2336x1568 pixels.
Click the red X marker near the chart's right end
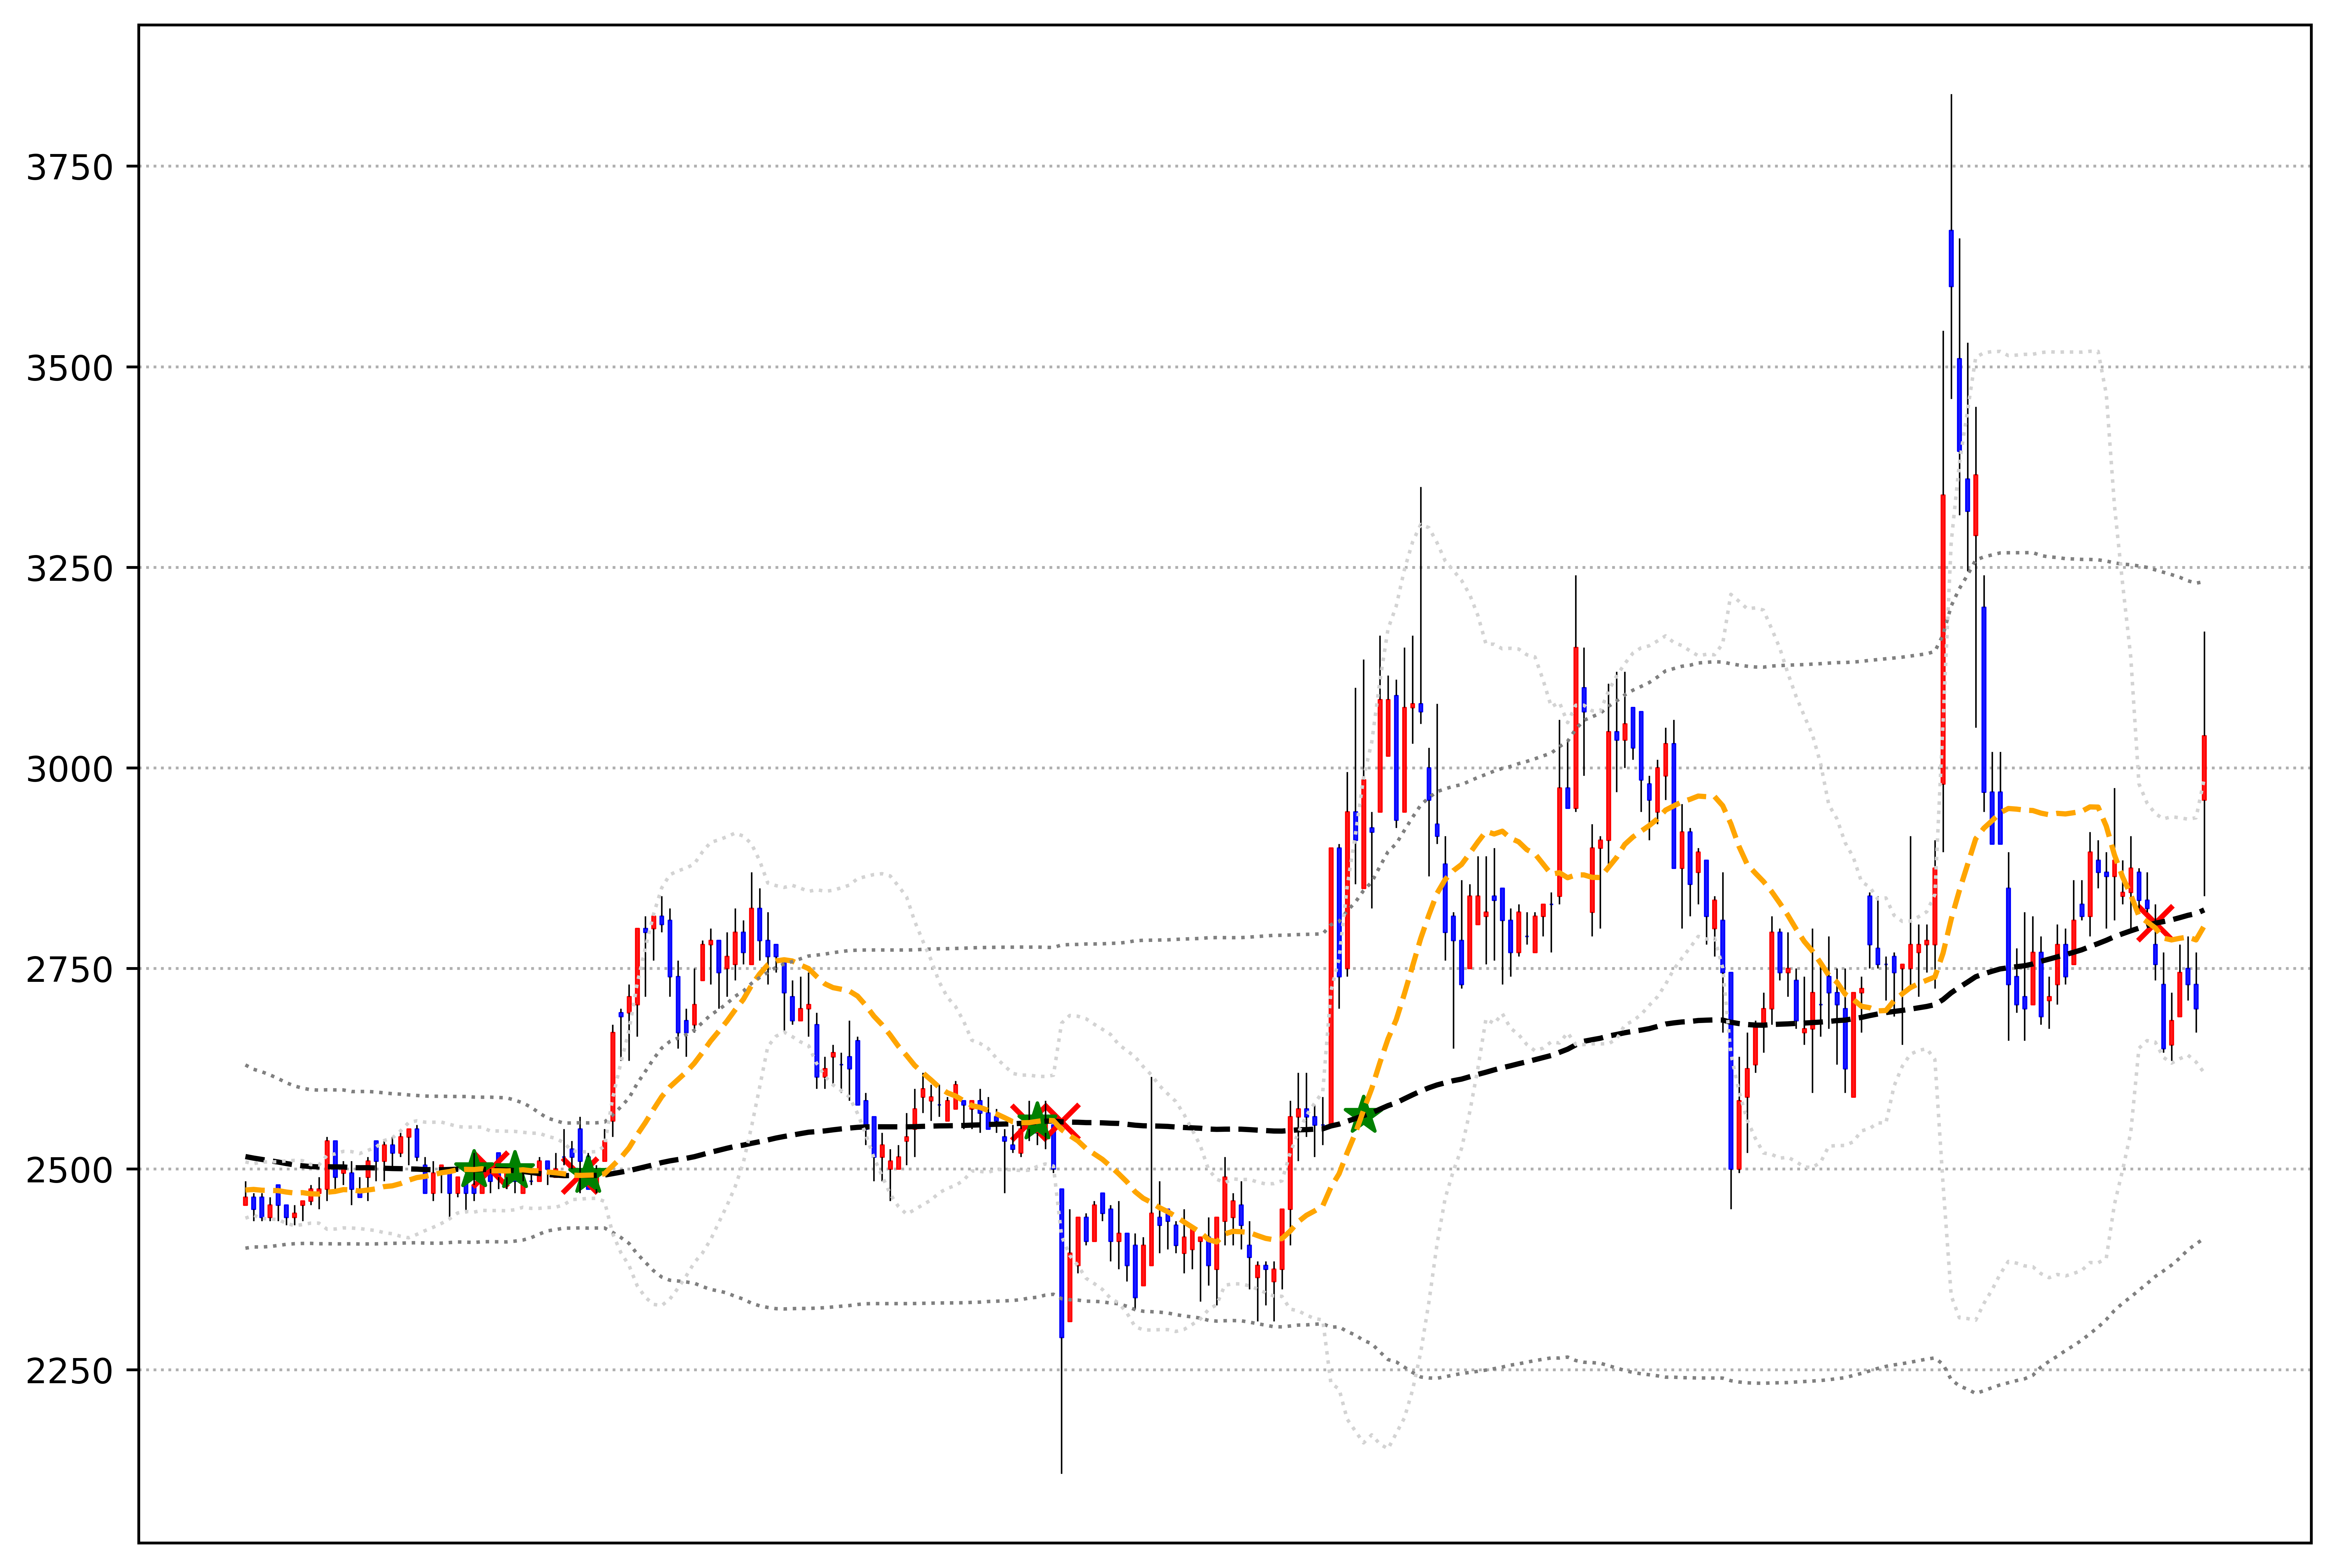click(x=2155, y=923)
